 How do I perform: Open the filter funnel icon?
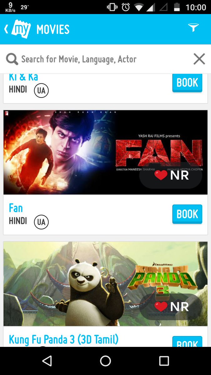click(193, 28)
